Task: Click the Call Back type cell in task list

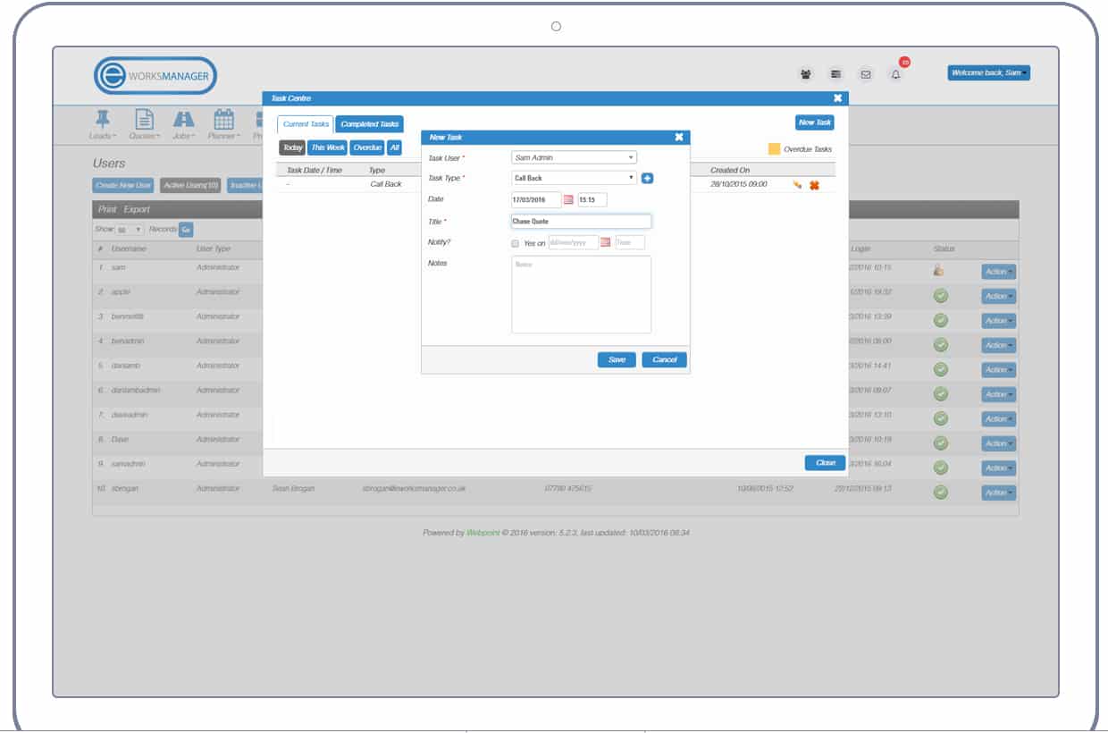Action: [386, 184]
